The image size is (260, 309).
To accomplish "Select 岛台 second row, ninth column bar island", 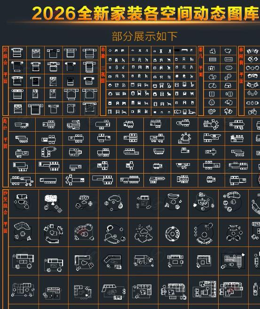I will coord(237,138).
